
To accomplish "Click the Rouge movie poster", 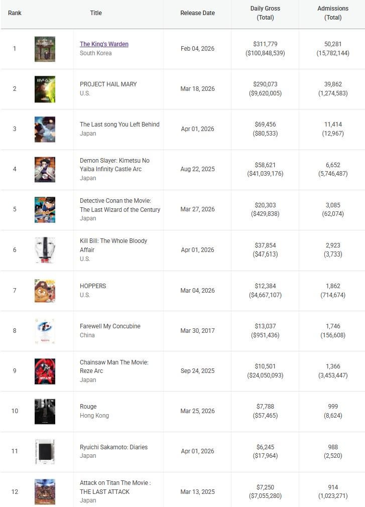I will (45, 411).
